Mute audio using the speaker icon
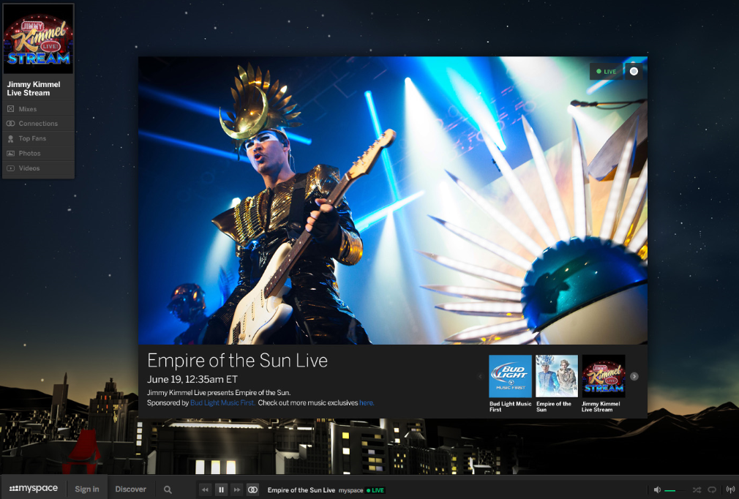 click(x=657, y=489)
